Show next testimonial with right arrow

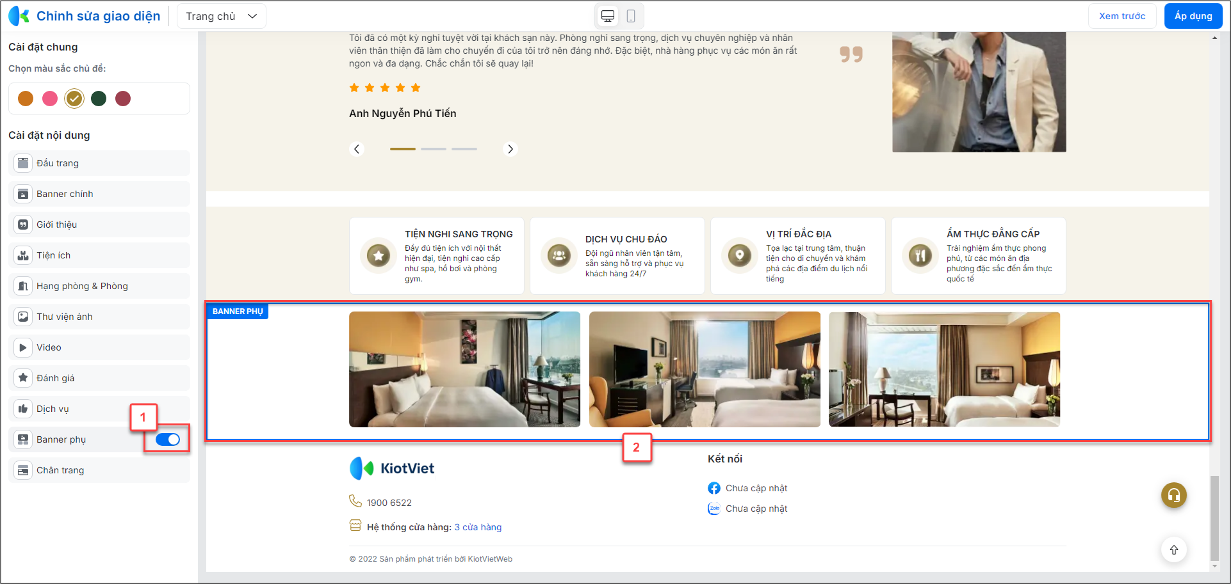510,149
